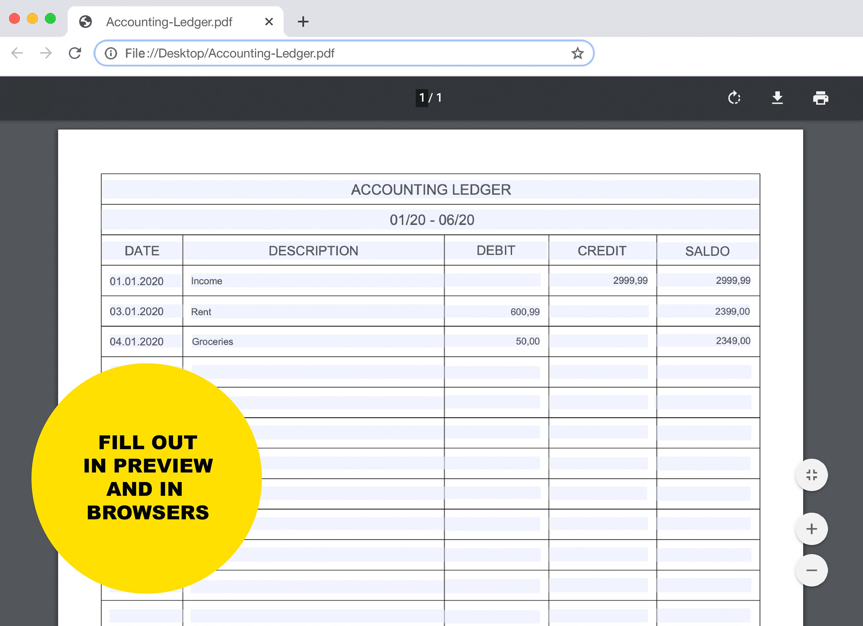Click the site information icon in address bar

click(x=111, y=53)
